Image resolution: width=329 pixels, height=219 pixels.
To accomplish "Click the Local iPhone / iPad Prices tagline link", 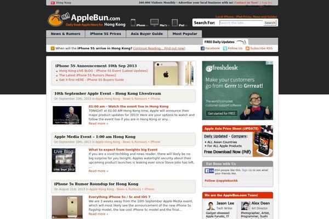I will pyautogui.click(x=246, y=16).
